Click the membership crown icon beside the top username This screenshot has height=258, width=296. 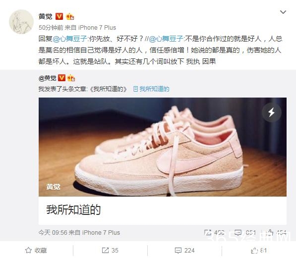tap(70, 17)
